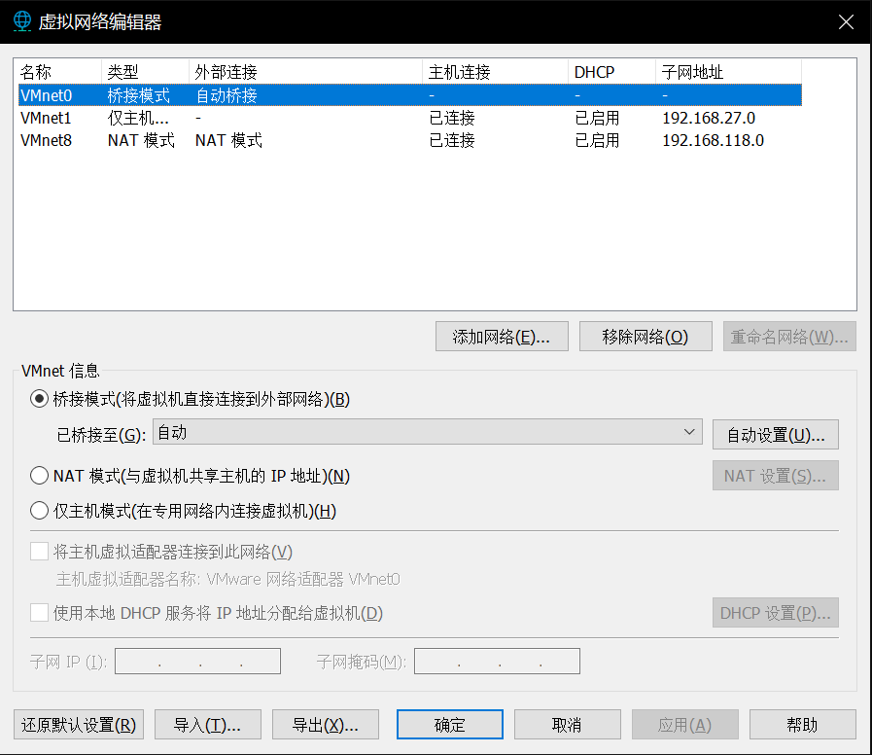Confirm with the 确定 button
872x755 pixels.
[449, 725]
